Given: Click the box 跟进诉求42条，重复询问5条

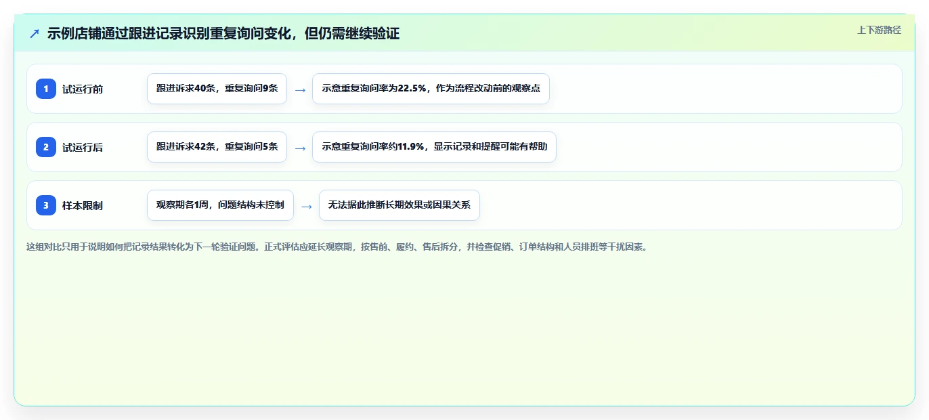Looking at the screenshot, I should 217,147.
